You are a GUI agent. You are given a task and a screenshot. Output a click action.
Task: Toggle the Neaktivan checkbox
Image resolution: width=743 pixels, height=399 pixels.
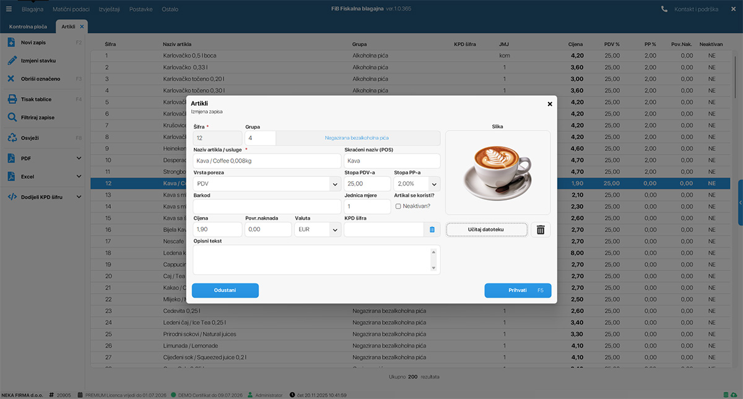pyautogui.click(x=398, y=207)
